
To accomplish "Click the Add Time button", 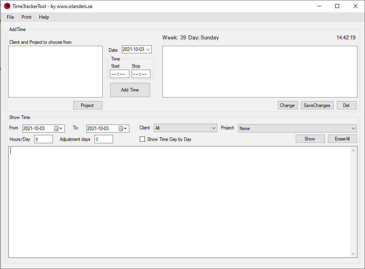I will point(130,90).
